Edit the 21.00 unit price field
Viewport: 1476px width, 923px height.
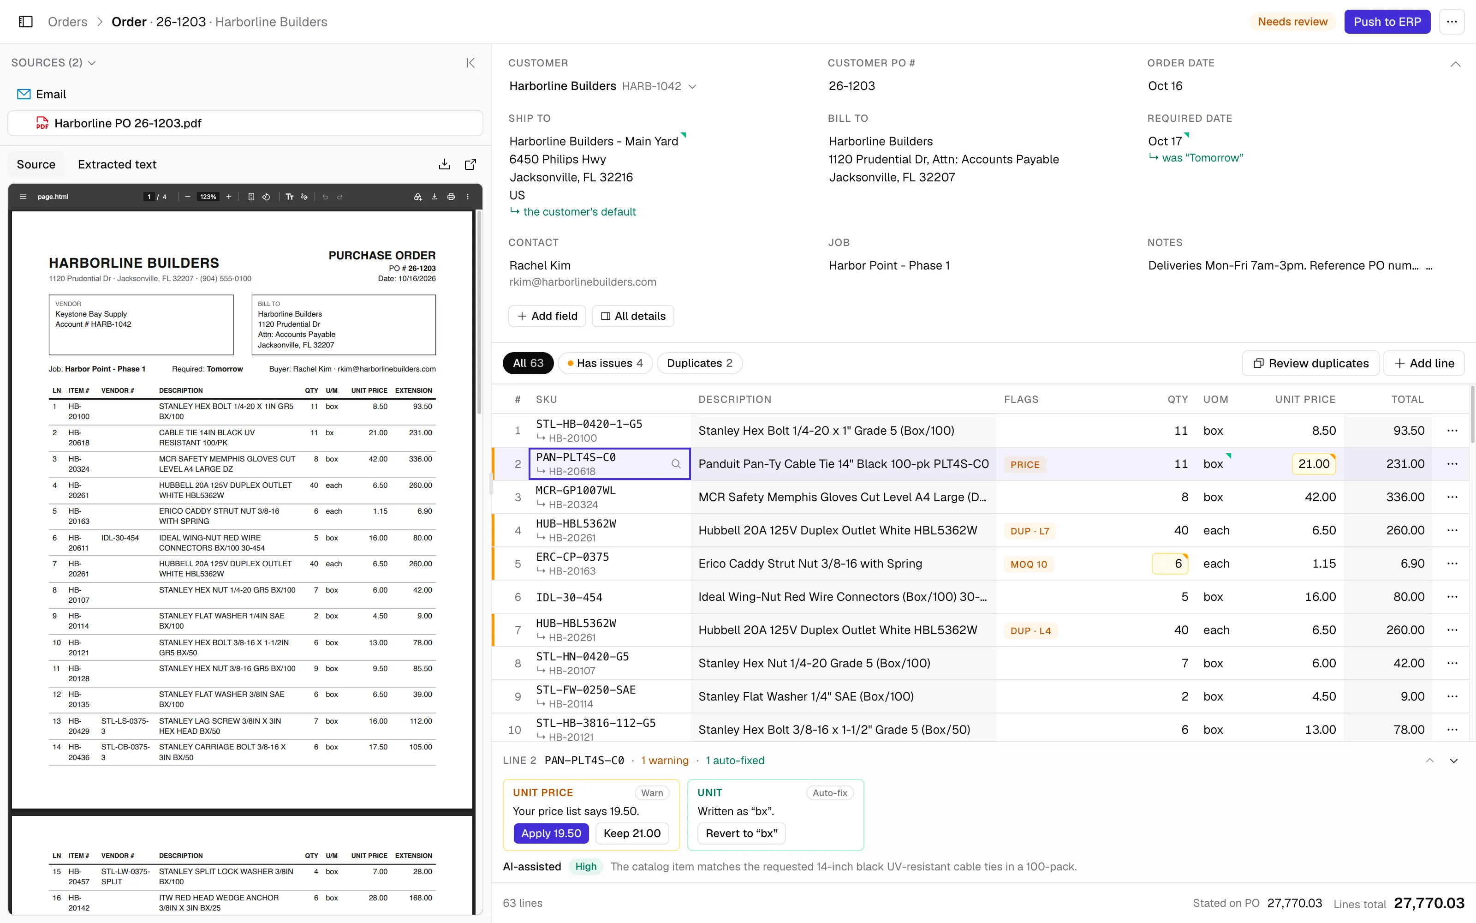click(x=1314, y=464)
